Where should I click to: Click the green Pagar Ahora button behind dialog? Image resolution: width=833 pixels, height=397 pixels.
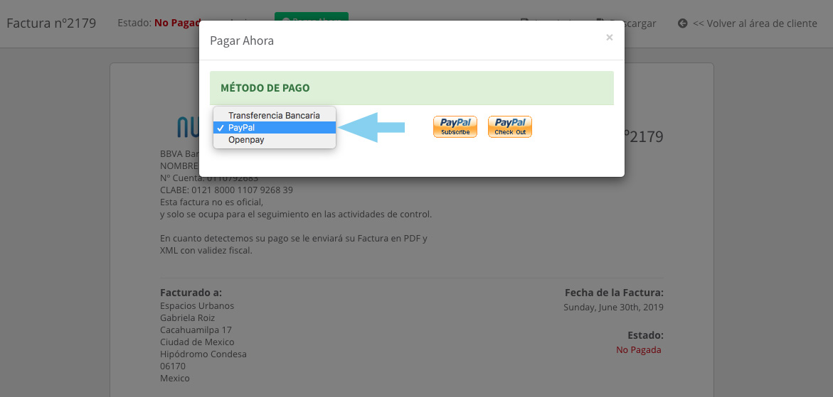click(312, 16)
